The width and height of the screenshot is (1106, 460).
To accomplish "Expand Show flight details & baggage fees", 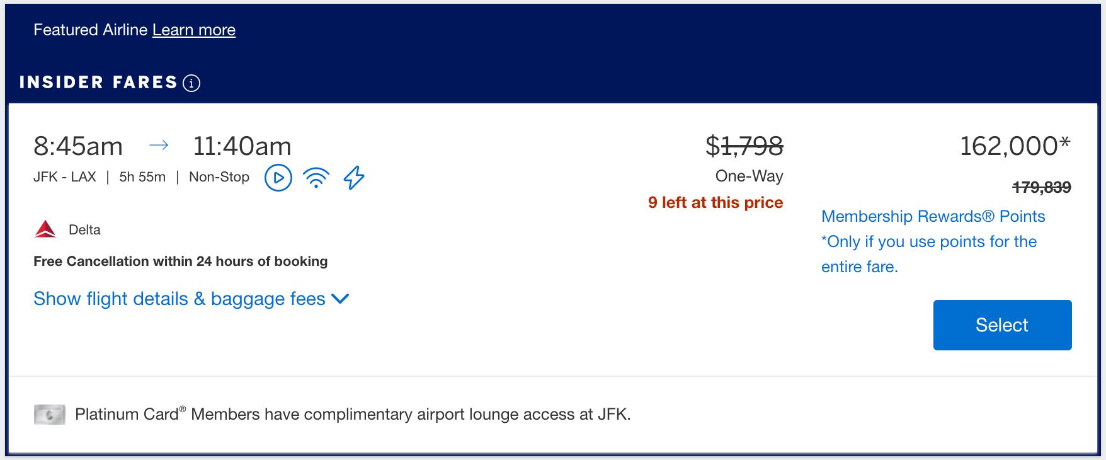I will click(178, 298).
